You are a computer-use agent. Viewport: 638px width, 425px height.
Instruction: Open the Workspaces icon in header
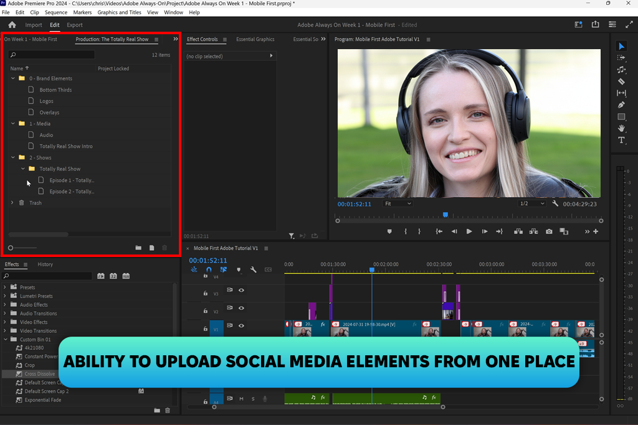click(x=578, y=24)
